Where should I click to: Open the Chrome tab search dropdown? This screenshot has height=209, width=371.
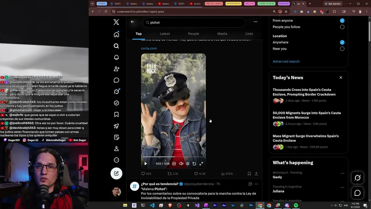coord(92,4)
